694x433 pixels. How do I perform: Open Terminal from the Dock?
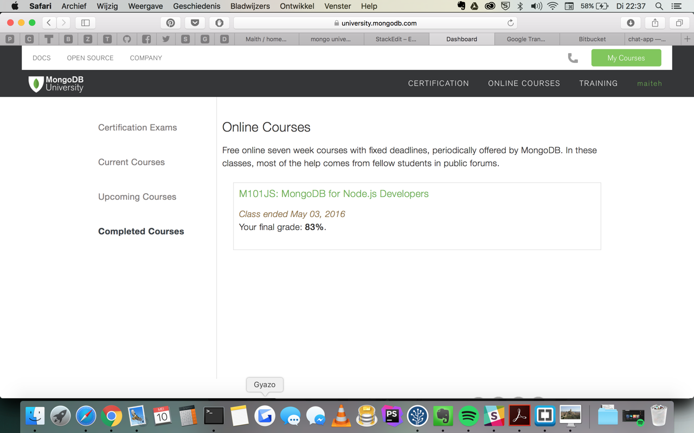click(x=214, y=416)
